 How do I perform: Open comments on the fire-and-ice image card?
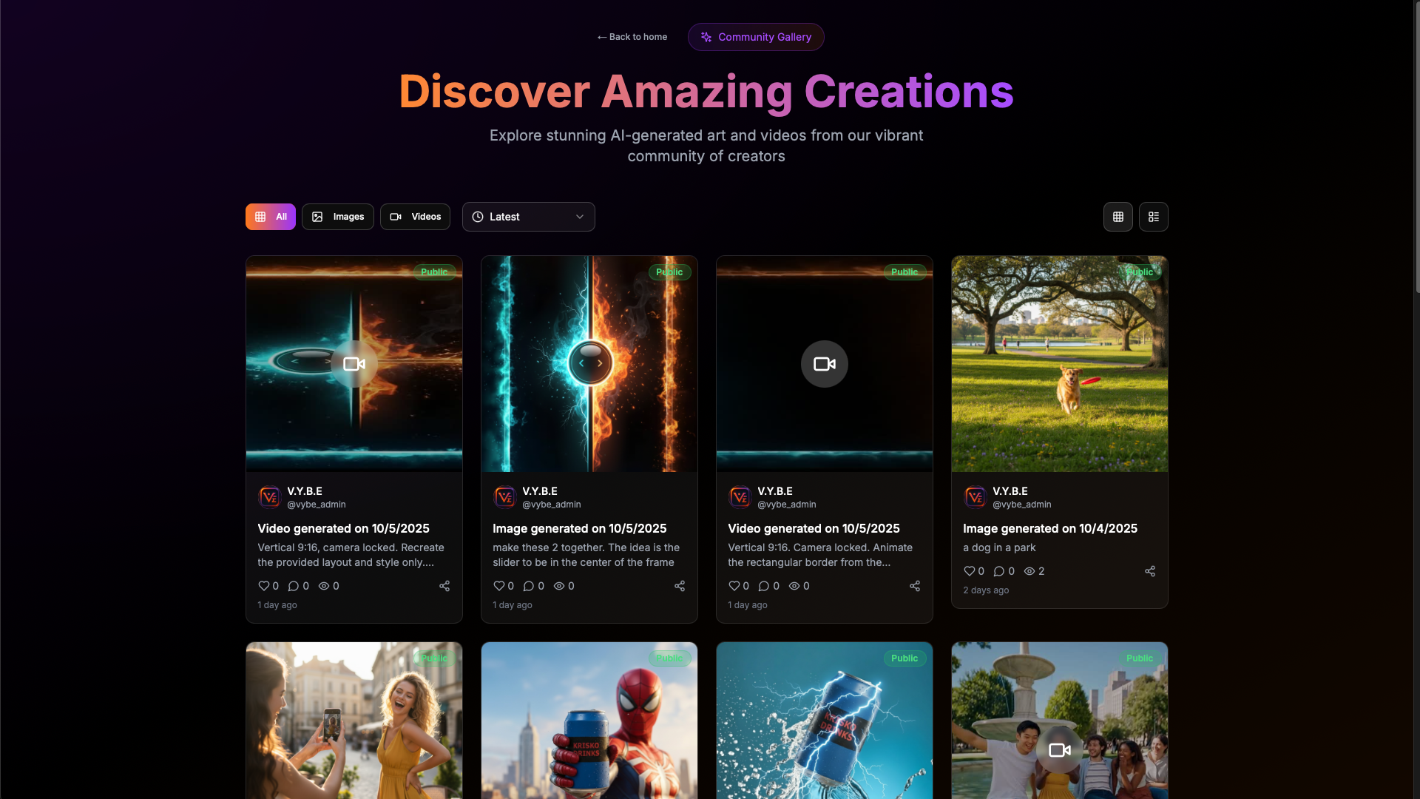[x=528, y=586]
